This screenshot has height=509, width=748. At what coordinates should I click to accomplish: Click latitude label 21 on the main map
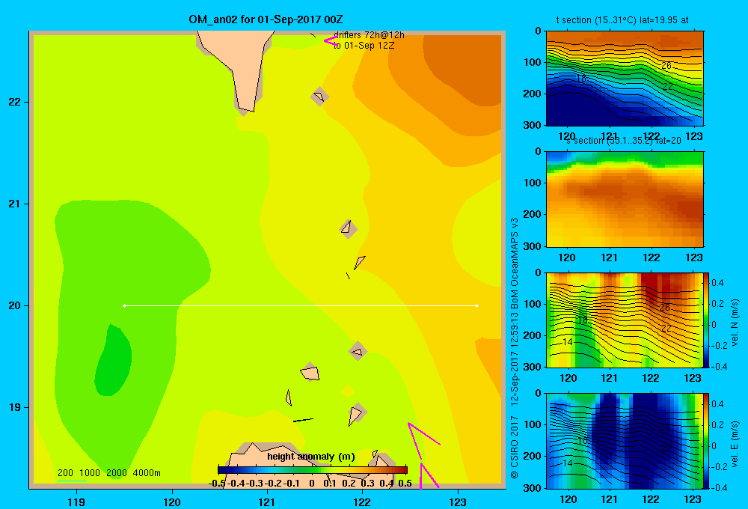14,204
